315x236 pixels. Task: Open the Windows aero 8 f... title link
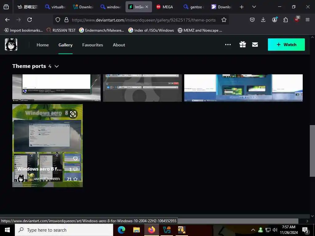(39, 169)
